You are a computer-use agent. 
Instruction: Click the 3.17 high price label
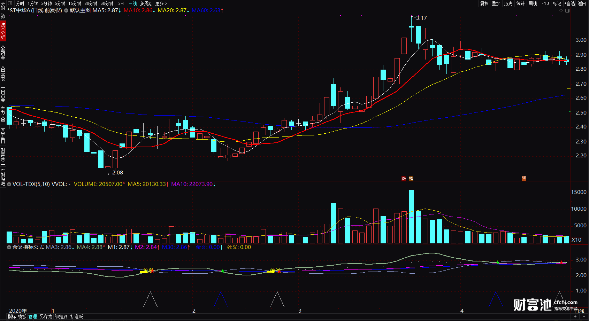(421, 18)
